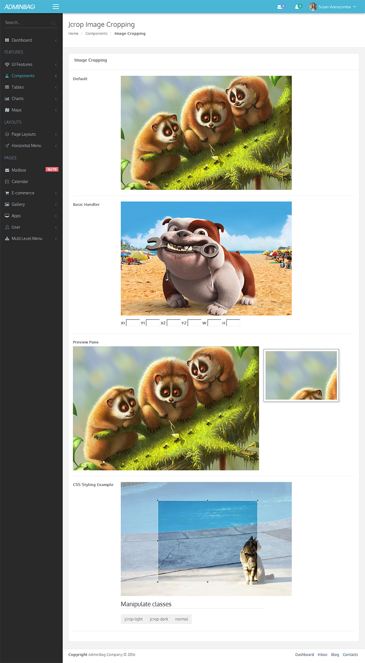Screen dimensions: 365x663
Task: Collapse the Components submenu chevron
Action: (x=56, y=76)
